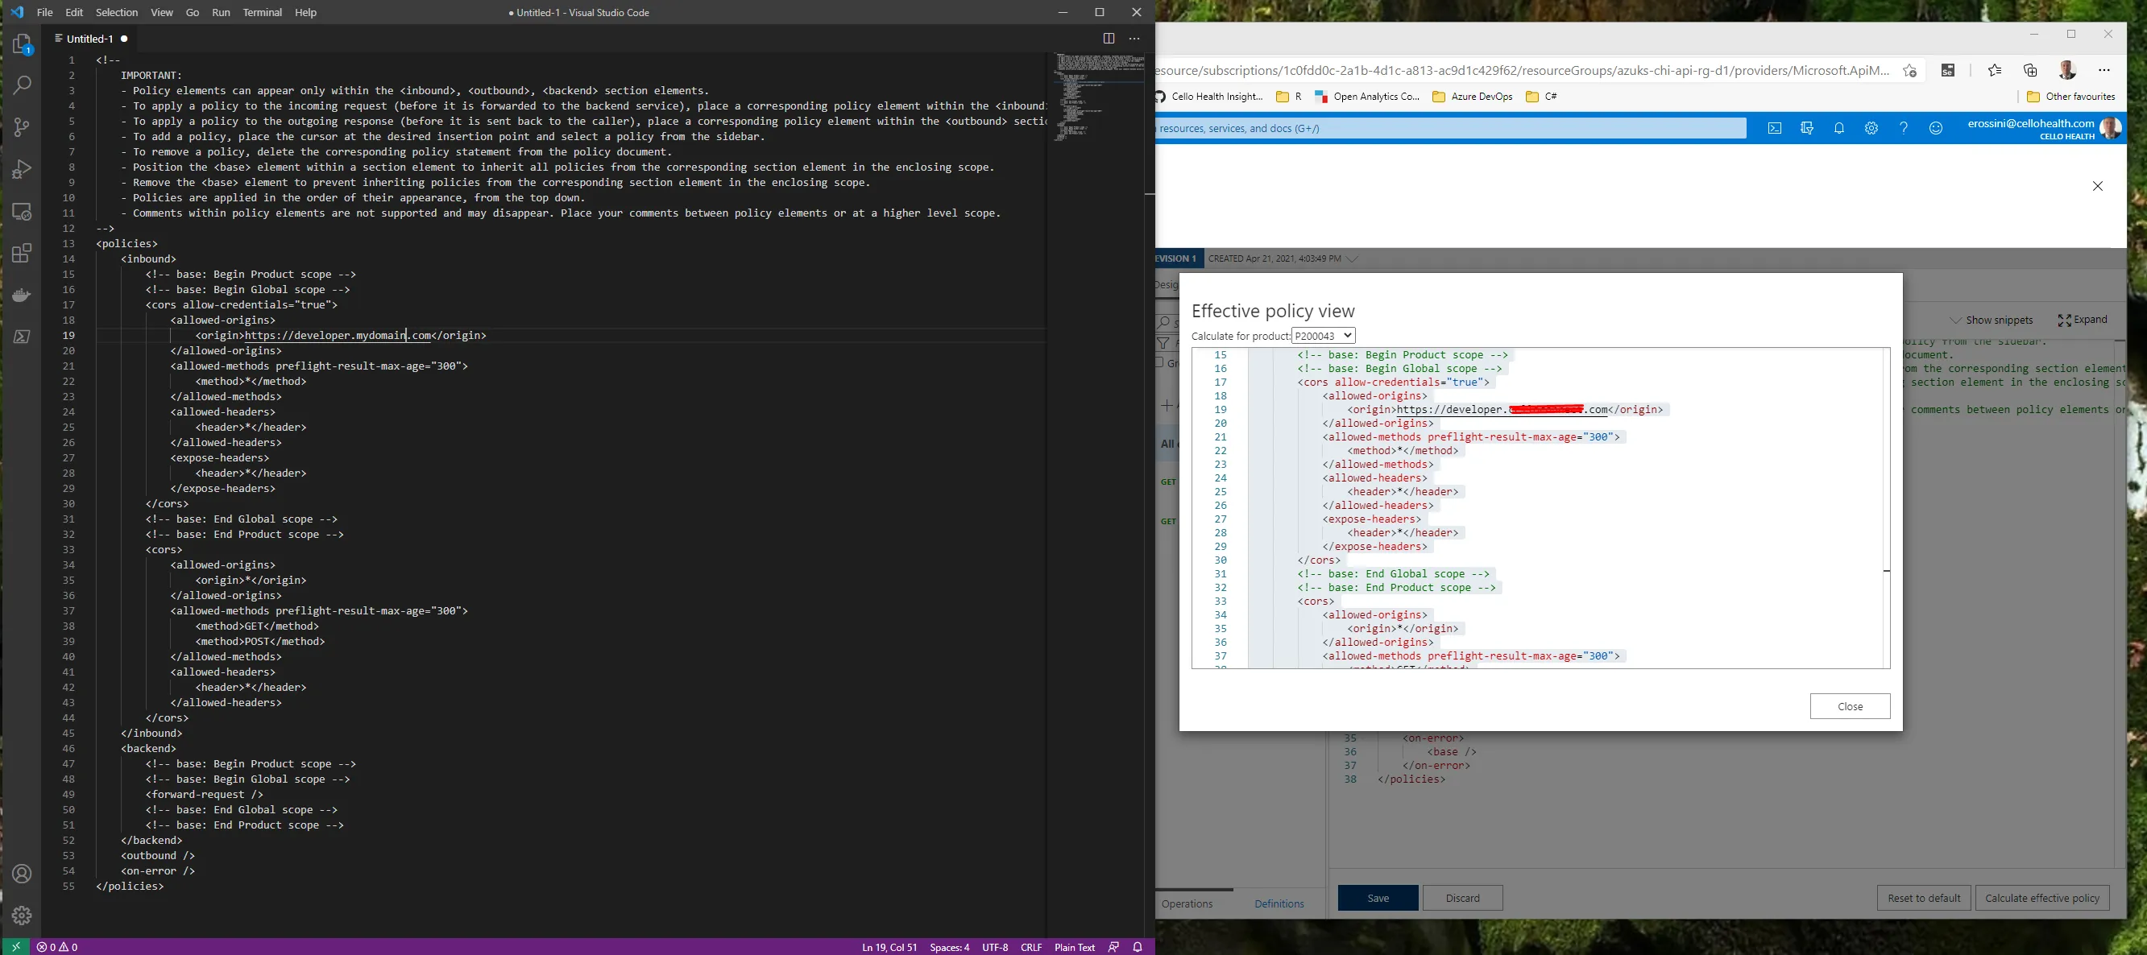Toggle the Group checkbox behind the dialog

[1160, 362]
